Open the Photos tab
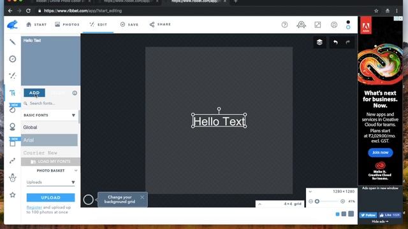The image size is (408, 229). click(67, 24)
